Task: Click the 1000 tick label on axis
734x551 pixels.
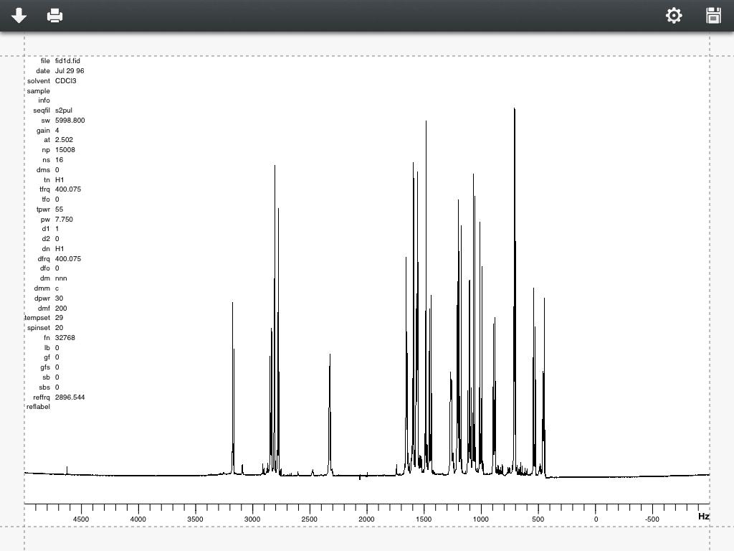Action: (x=481, y=519)
